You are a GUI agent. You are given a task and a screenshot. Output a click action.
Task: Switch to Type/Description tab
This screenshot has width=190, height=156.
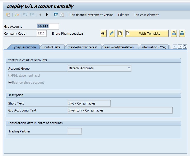click(x=24, y=47)
